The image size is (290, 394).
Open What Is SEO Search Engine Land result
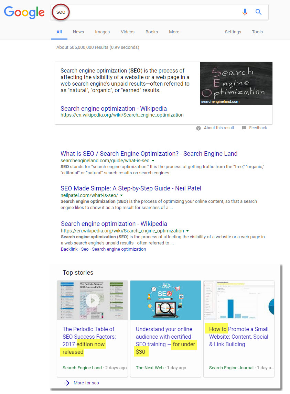(149, 154)
